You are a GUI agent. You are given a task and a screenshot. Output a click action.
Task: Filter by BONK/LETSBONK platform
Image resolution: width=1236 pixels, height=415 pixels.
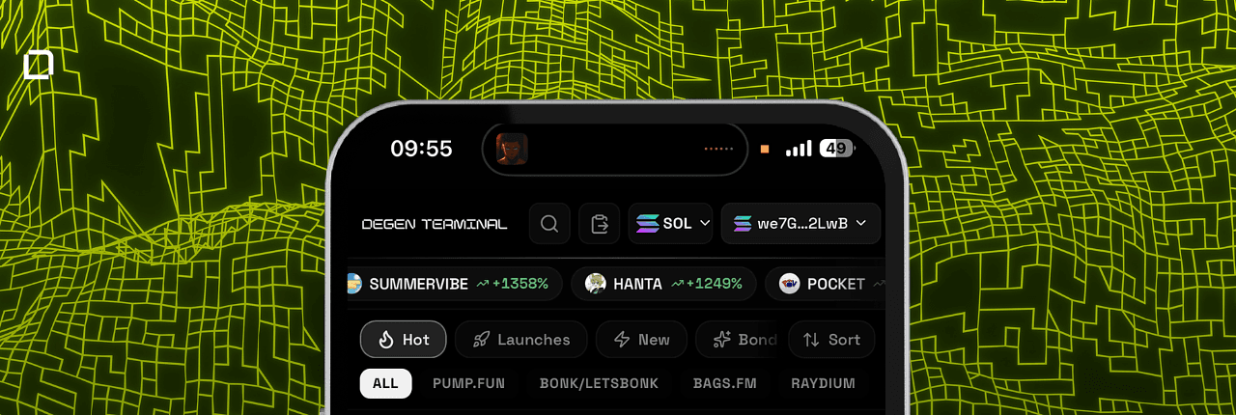[x=599, y=383]
